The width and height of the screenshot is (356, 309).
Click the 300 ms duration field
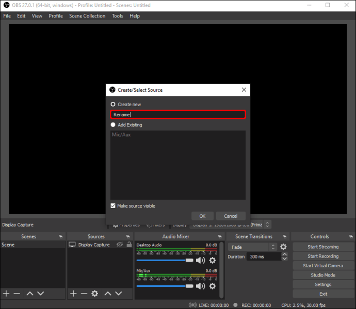264,256
